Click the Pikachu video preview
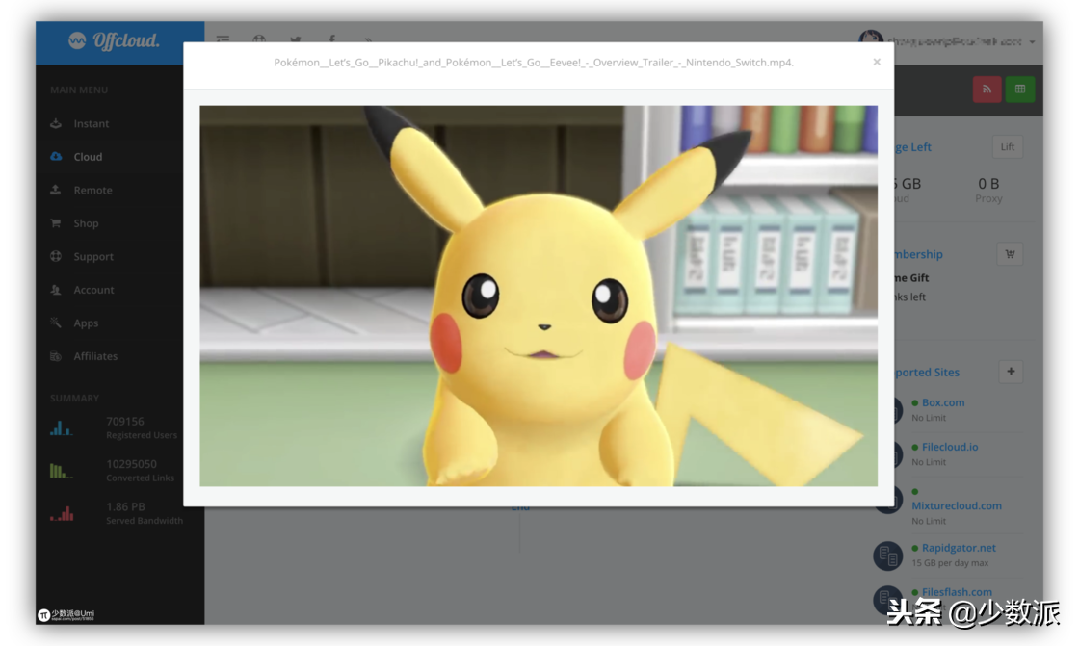Image resolution: width=1079 pixels, height=646 pixels. click(539, 296)
